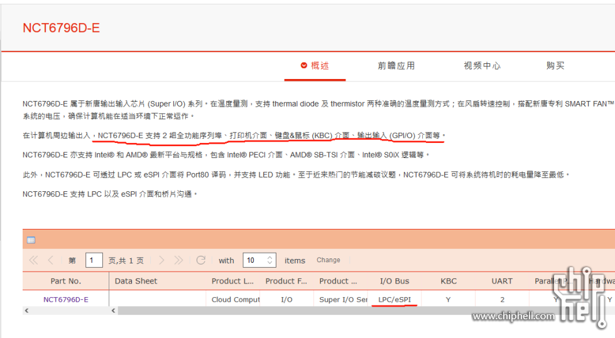Click left arrow of the left-pane horizontal scrollbar
Screen dimensions: 615x338
click(26, 310)
